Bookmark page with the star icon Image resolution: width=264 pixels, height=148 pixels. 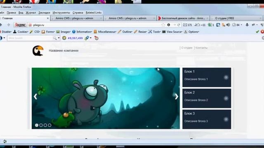pyautogui.click(x=163, y=25)
